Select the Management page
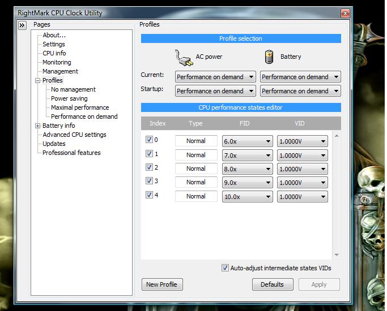This screenshot has height=311, width=387. [x=60, y=71]
